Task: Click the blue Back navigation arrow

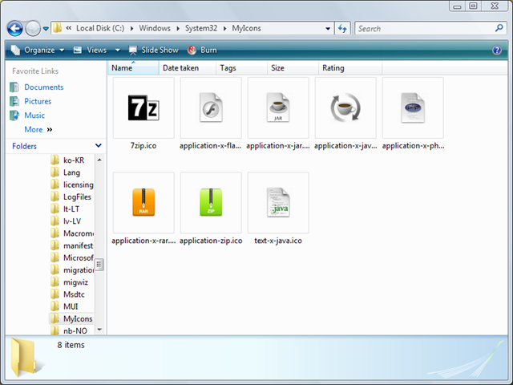Action: coord(15,29)
